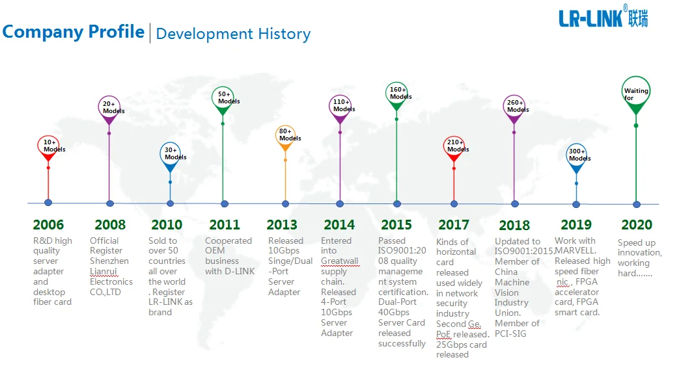The height and width of the screenshot is (377, 679).
Task: Click the purple 260+ Models pin
Action: tap(514, 109)
